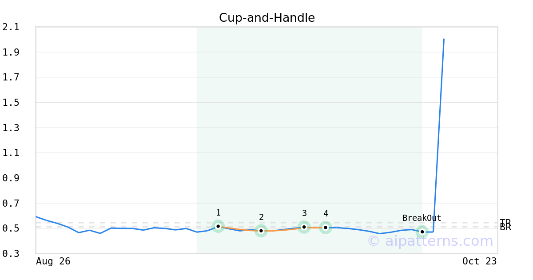
Task: Select pattern point marker 4
Action: pos(326,228)
